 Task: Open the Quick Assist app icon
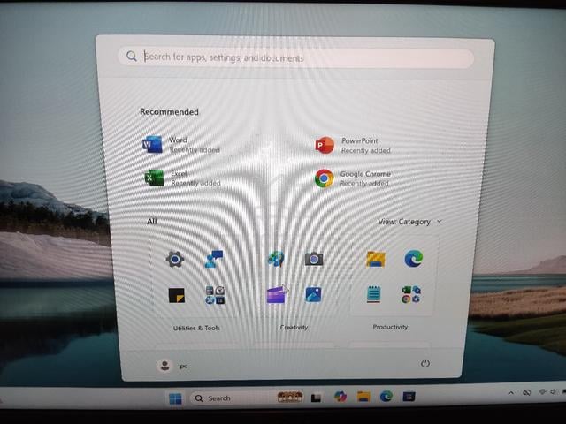pyautogui.click(x=214, y=259)
